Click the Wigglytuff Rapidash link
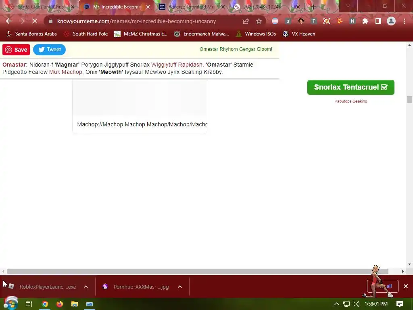The image size is (413, 310). (177, 65)
